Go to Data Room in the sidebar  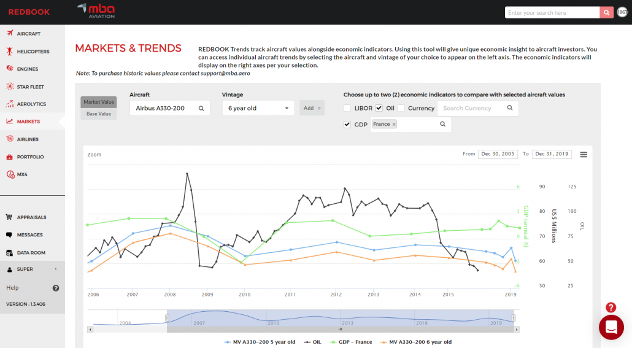(33, 253)
